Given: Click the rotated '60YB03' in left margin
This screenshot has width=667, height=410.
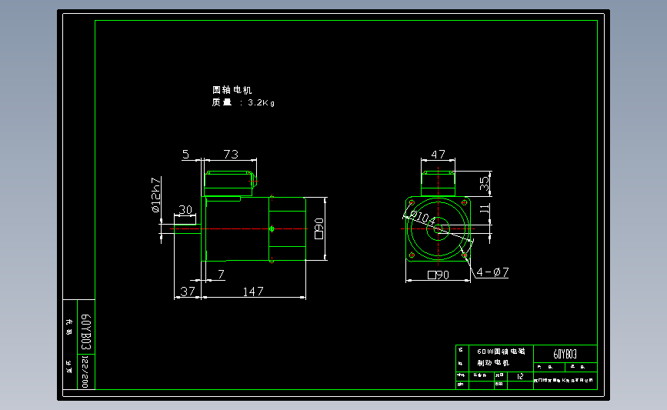Looking at the screenshot, I should [x=86, y=332].
